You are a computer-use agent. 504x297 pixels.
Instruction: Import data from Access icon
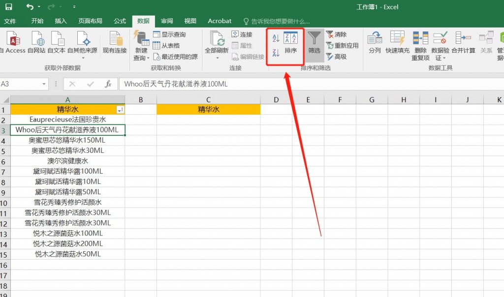(x=13, y=42)
